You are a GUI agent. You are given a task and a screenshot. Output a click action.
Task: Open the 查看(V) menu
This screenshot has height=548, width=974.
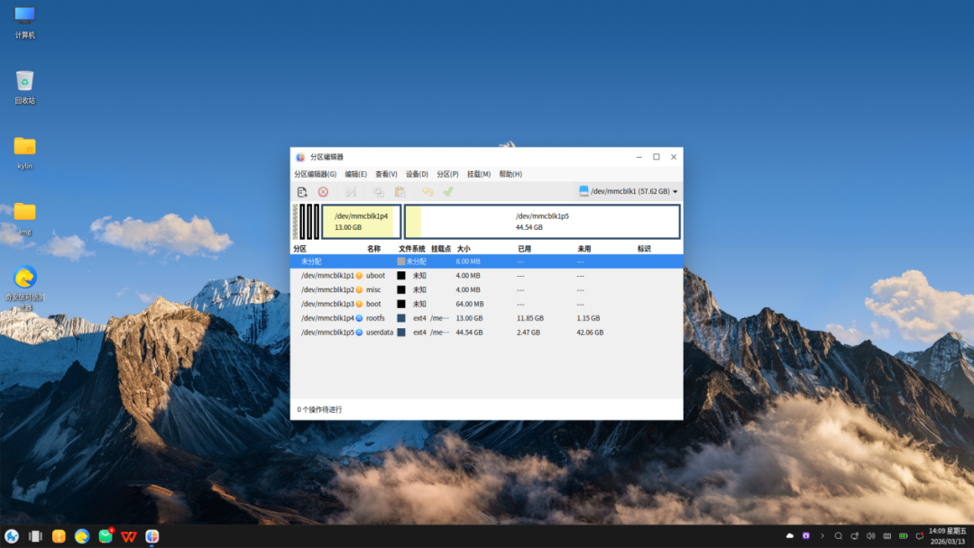(x=386, y=174)
